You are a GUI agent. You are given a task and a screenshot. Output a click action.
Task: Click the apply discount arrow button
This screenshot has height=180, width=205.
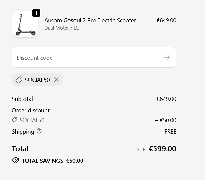pos(167,58)
